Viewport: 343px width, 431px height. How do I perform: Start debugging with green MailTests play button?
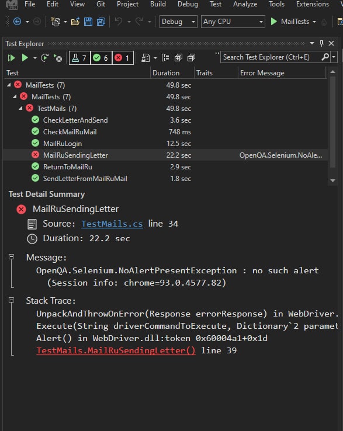coord(273,22)
